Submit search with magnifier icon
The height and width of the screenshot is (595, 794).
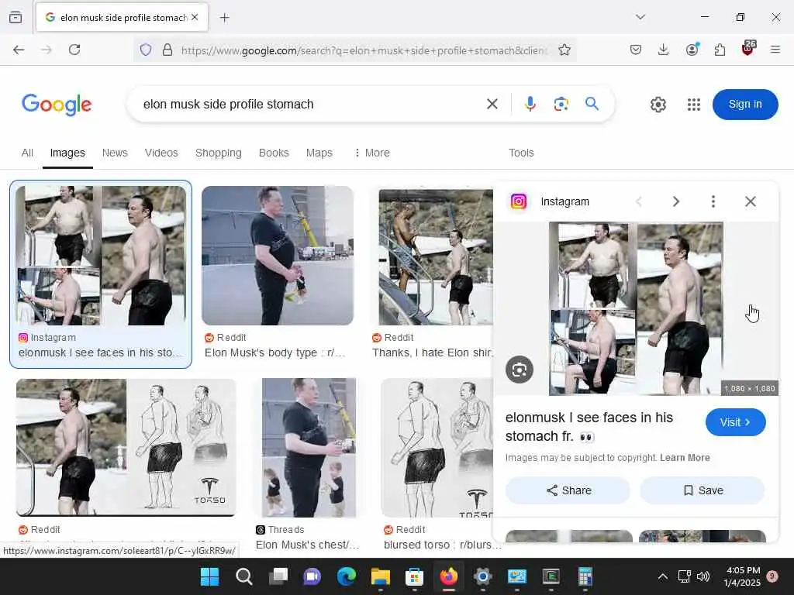(x=592, y=104)
